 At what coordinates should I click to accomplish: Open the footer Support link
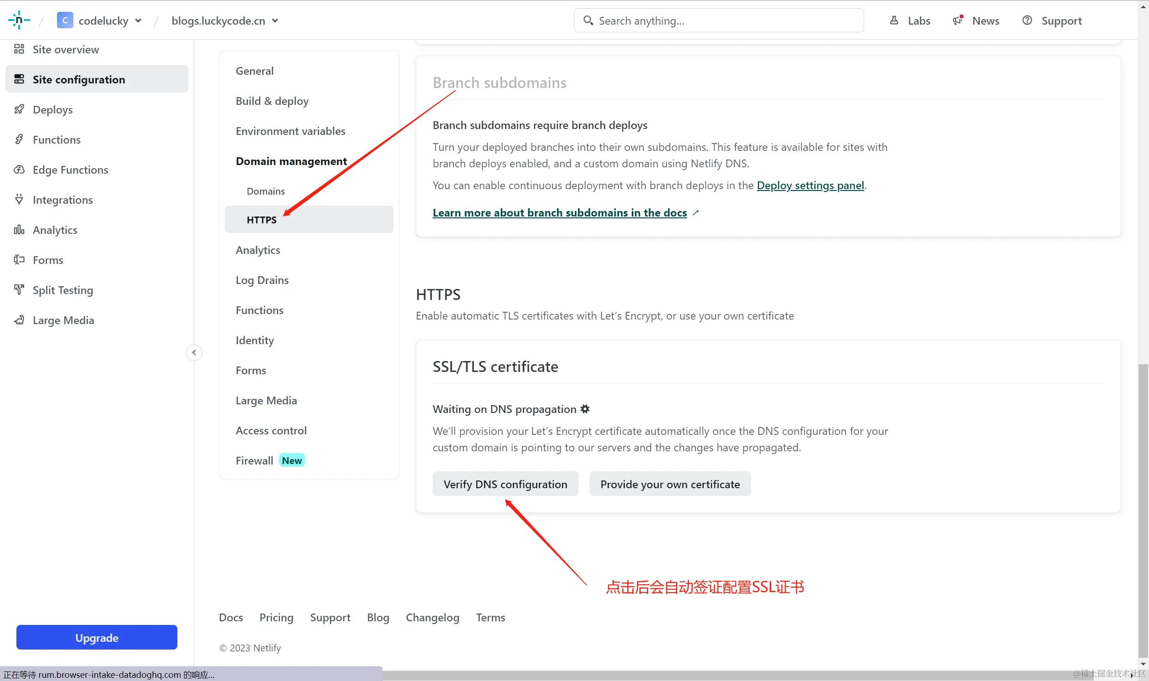[330, 617]
